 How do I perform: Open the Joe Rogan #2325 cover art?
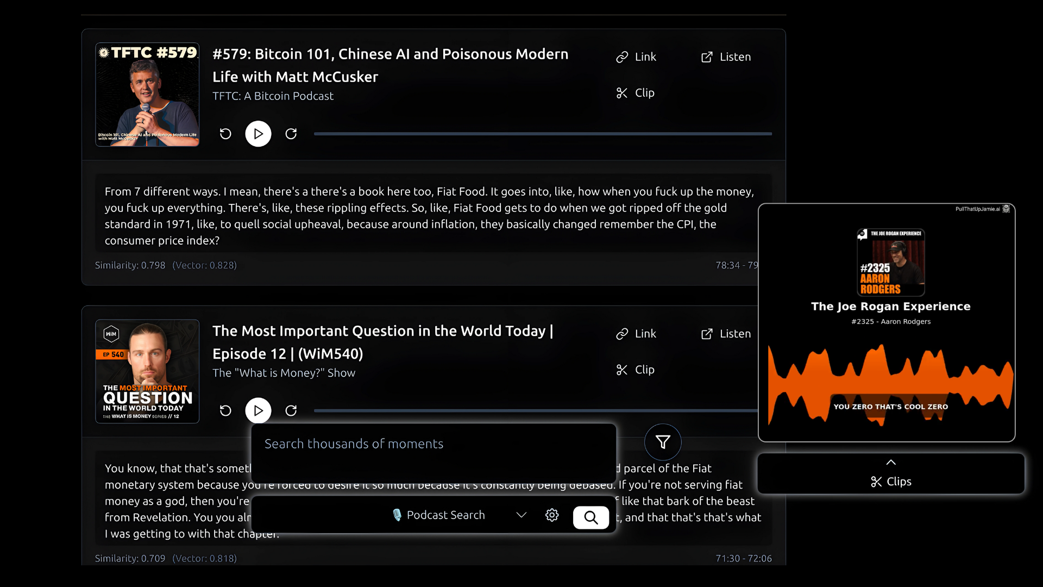coord(891,262)
